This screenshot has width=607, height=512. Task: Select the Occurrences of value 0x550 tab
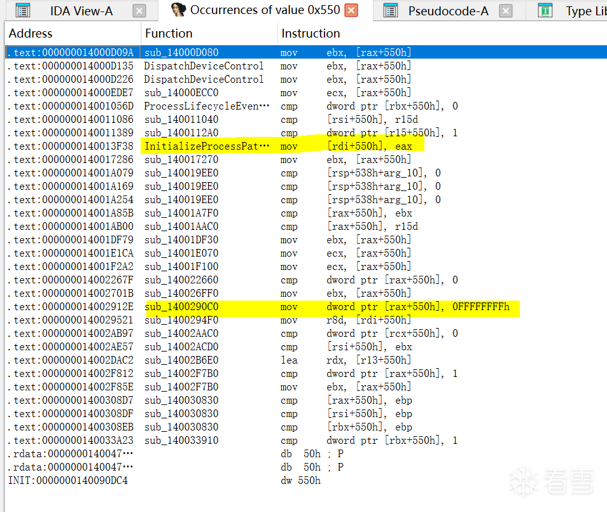[x=265, y=10]
